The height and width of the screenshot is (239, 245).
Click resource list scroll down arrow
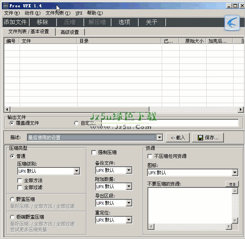point(235,221)
